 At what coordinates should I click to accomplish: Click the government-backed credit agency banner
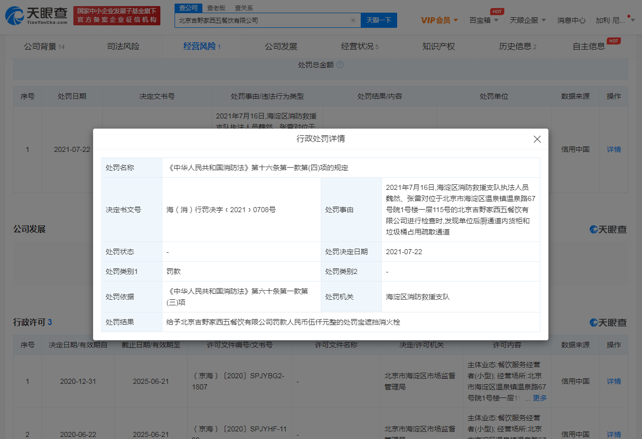click(116, 16)
